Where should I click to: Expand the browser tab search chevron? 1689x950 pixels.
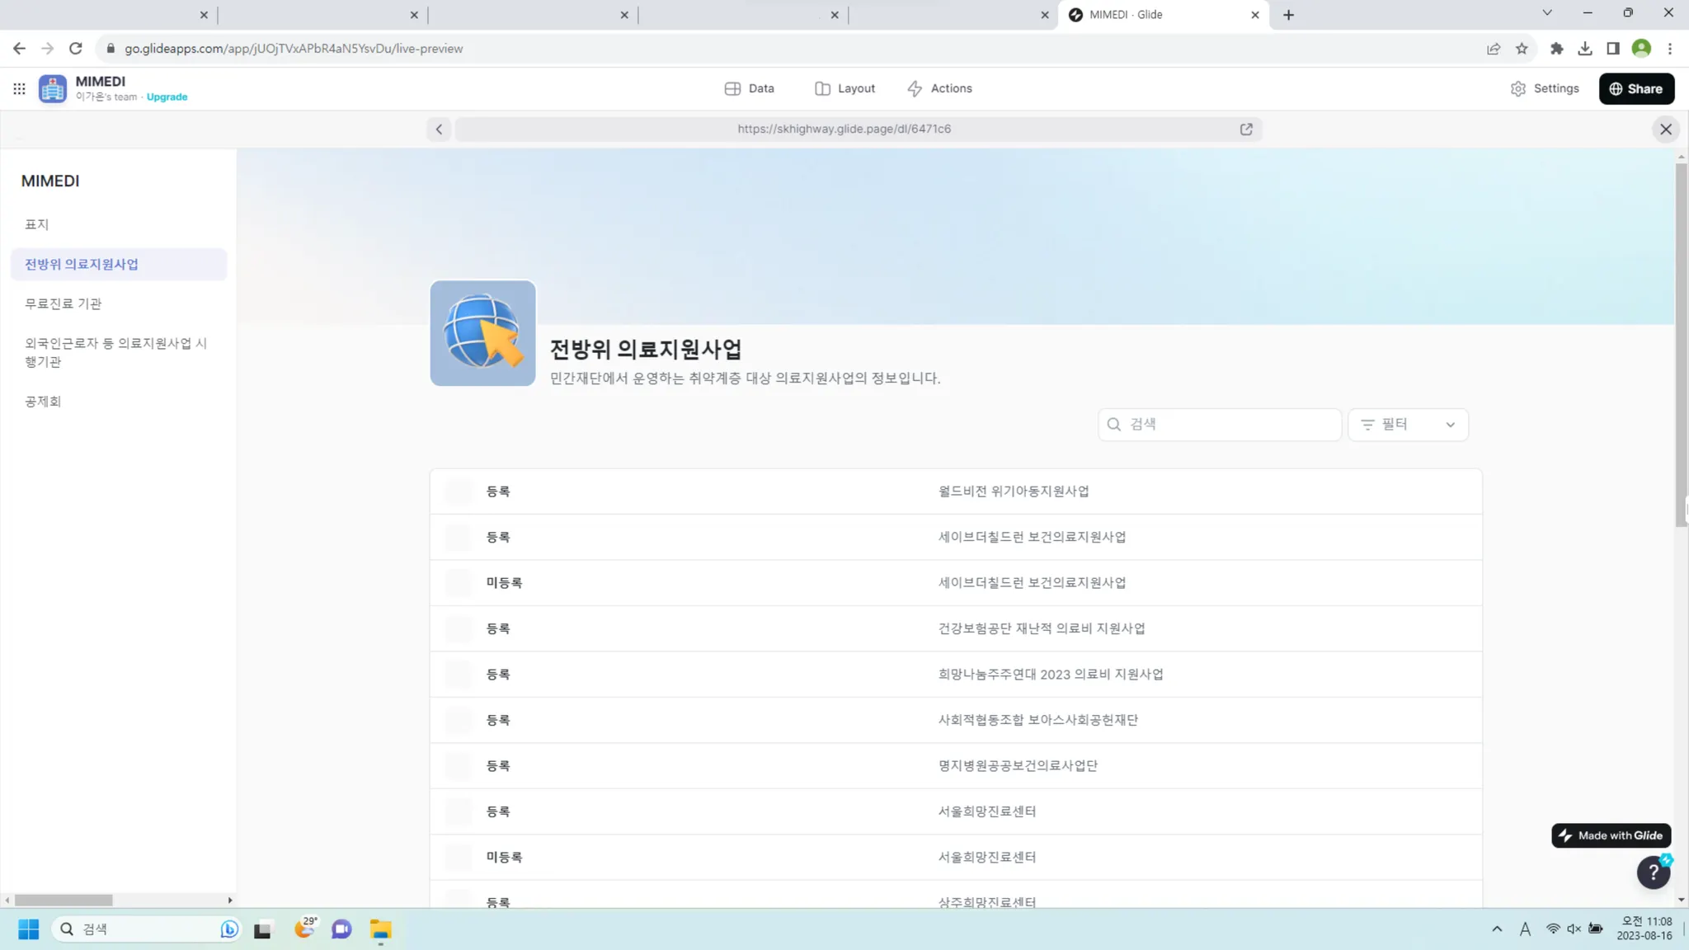tap(1547, 13)
